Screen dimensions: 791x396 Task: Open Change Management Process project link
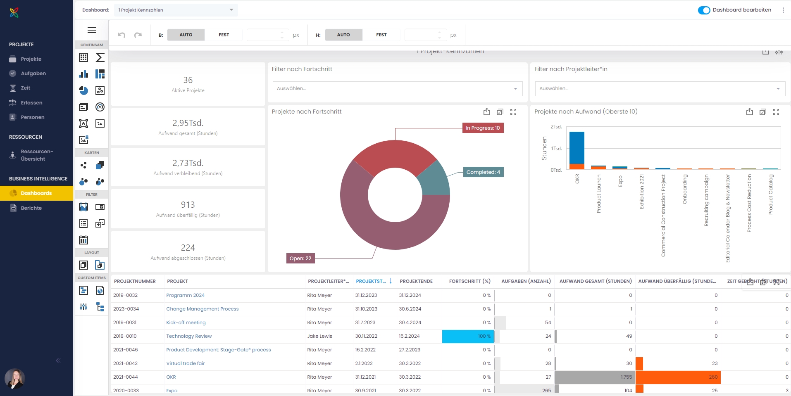tap(203, 309)
